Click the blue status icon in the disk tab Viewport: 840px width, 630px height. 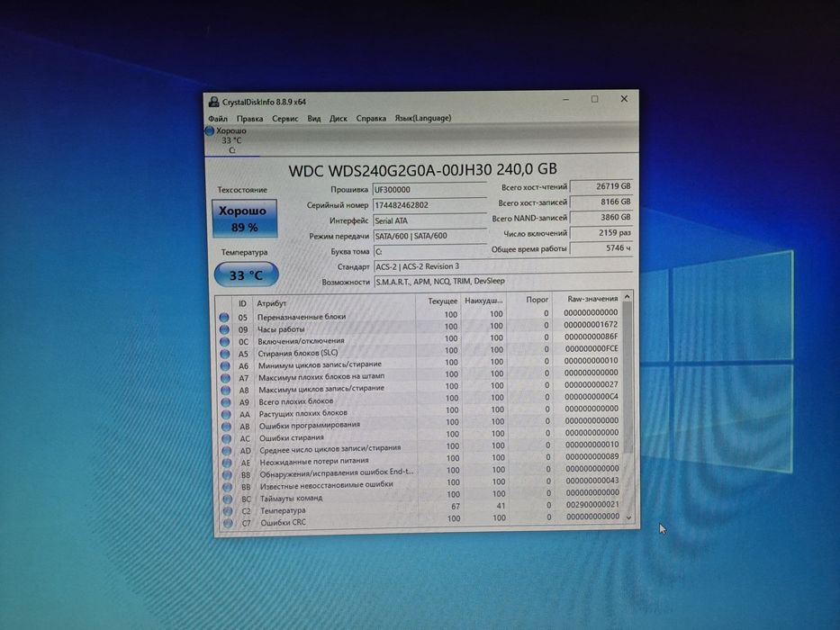[x=210, y=130]
